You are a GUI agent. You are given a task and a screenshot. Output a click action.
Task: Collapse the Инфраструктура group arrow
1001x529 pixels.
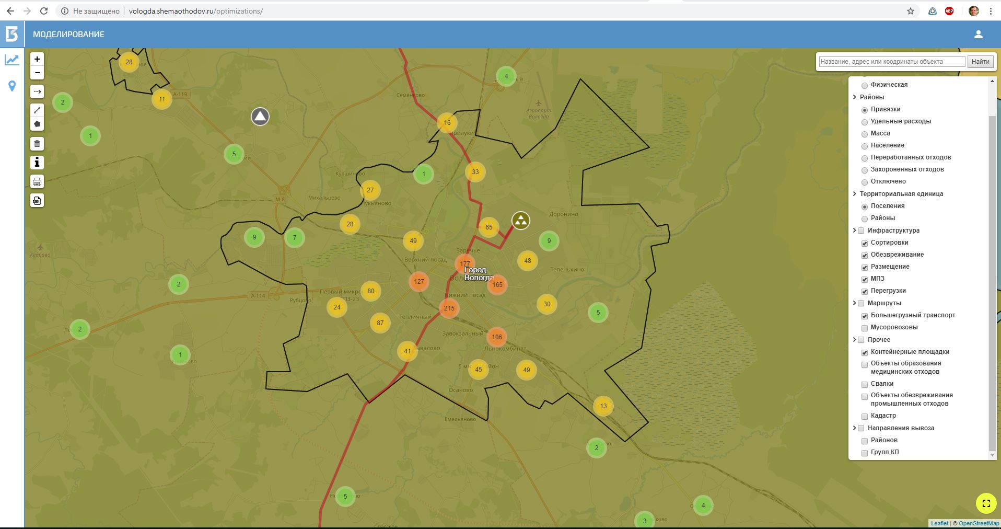point(855,231)
